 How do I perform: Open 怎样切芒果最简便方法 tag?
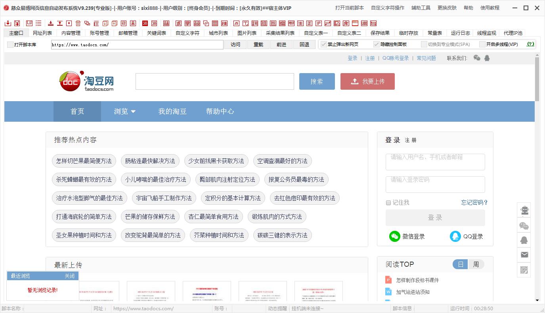[x=84, y=161]
